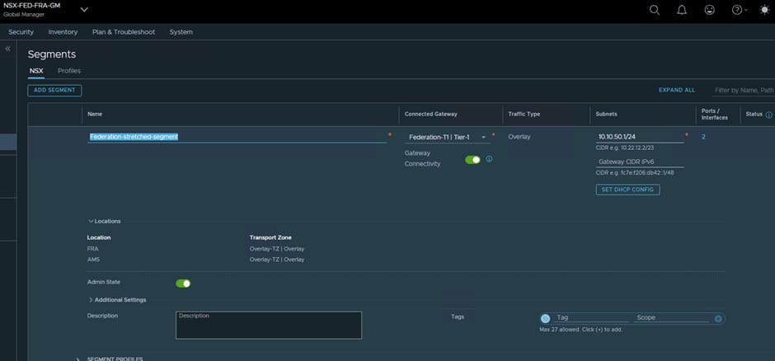Click the Name column header
This screenshot has width=775, height=361.
click(93, 114)
